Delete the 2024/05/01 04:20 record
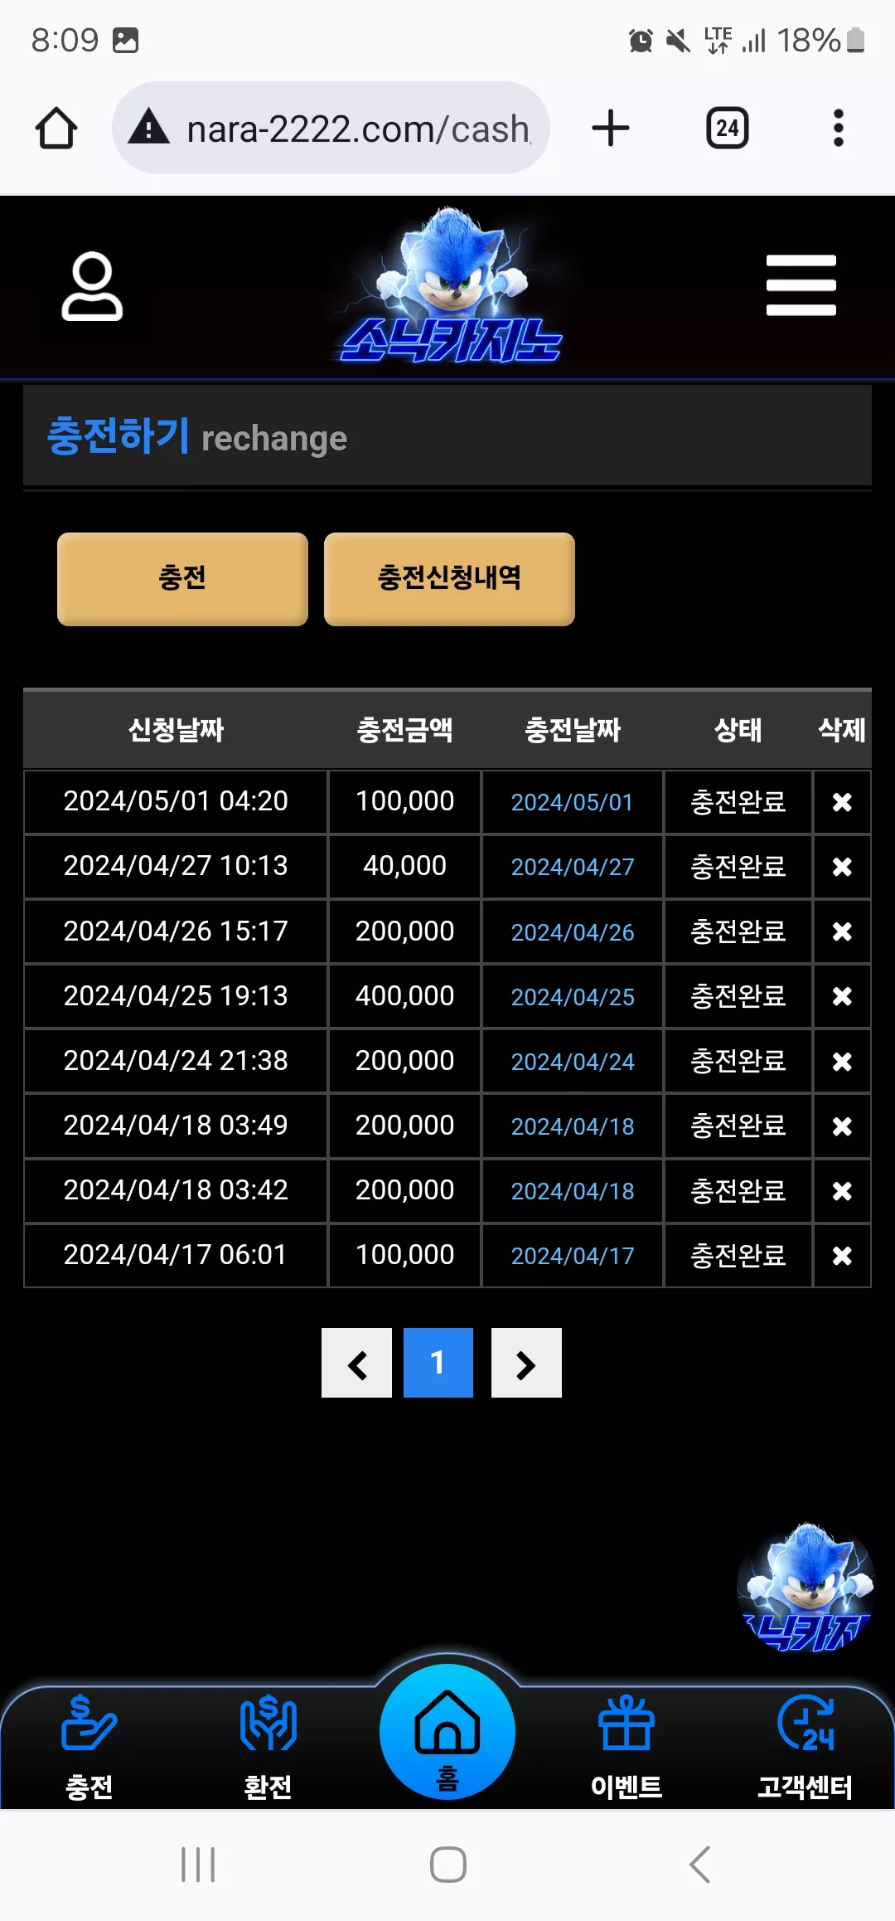Image resolution: width=895 pixels, height=1921 pixels. pyautogui.click(x=842, y=802)
